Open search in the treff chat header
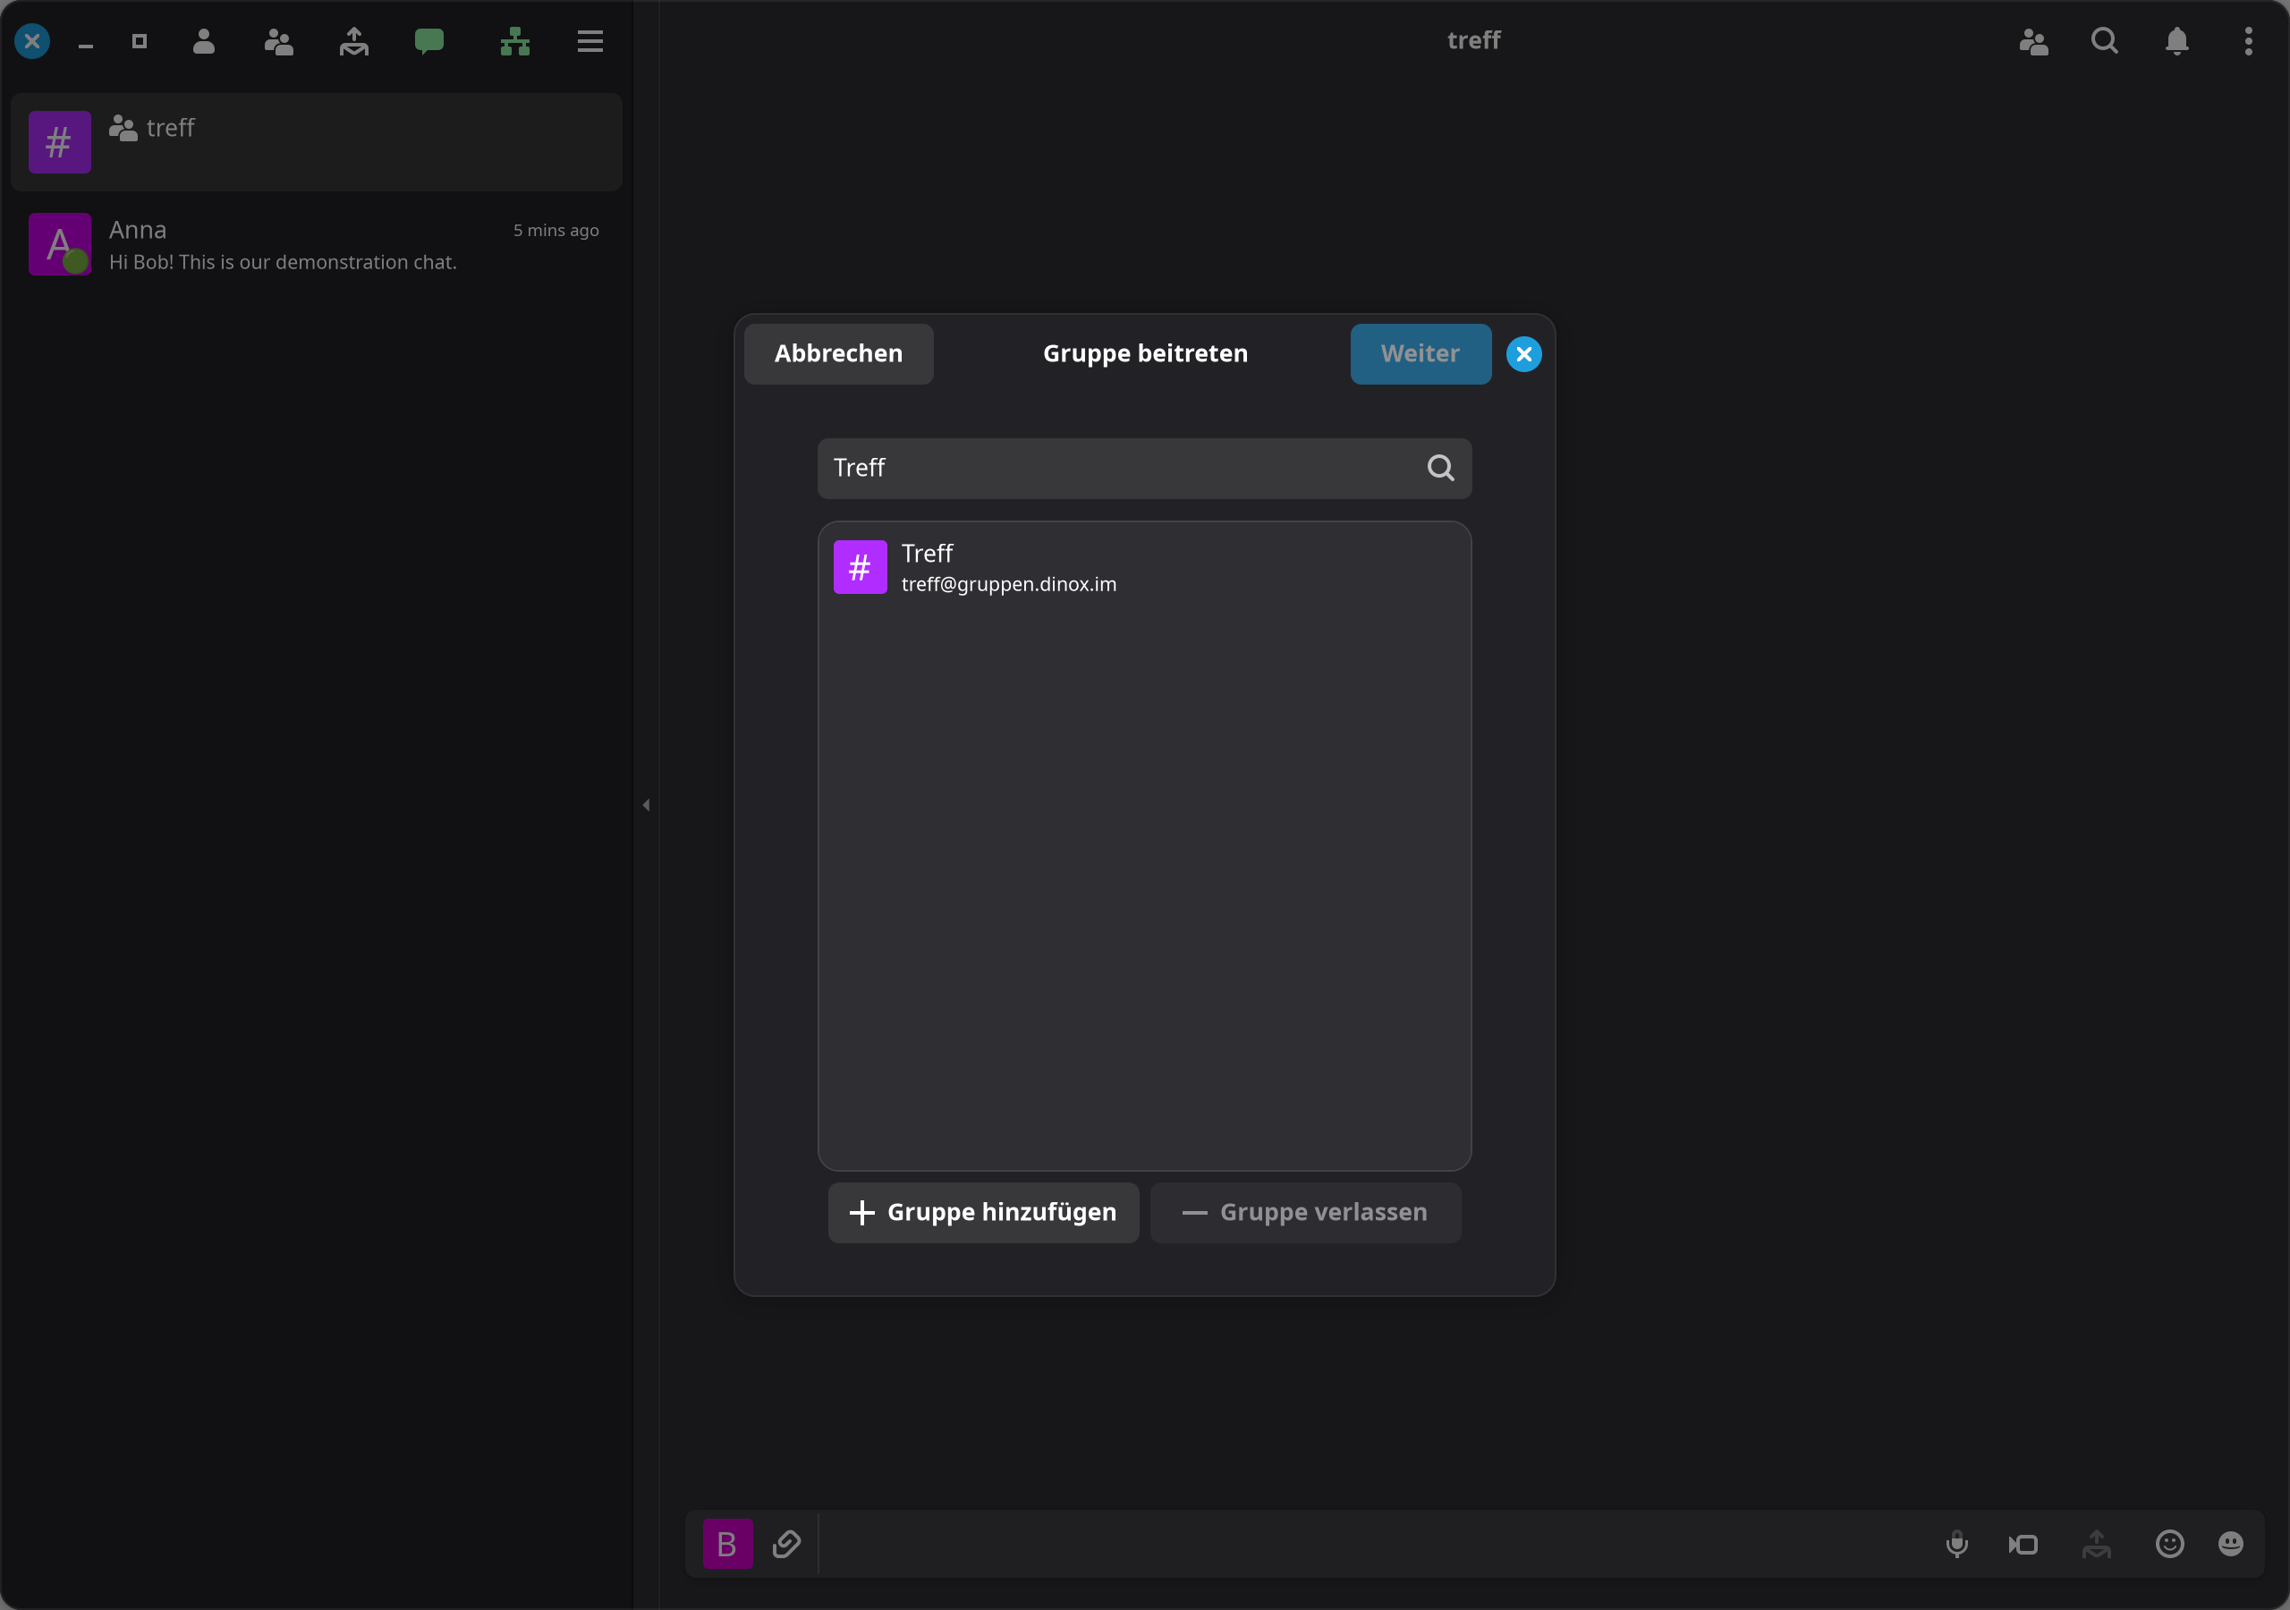The height and width of the screenshot is (1610, 2290). (x=2105, y=41)
